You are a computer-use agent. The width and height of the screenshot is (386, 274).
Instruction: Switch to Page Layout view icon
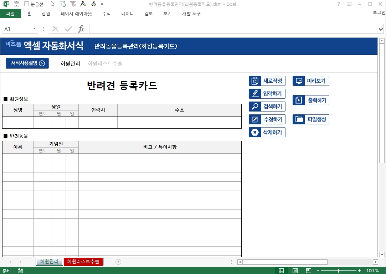pyautogui.click(x=295, y=271)
